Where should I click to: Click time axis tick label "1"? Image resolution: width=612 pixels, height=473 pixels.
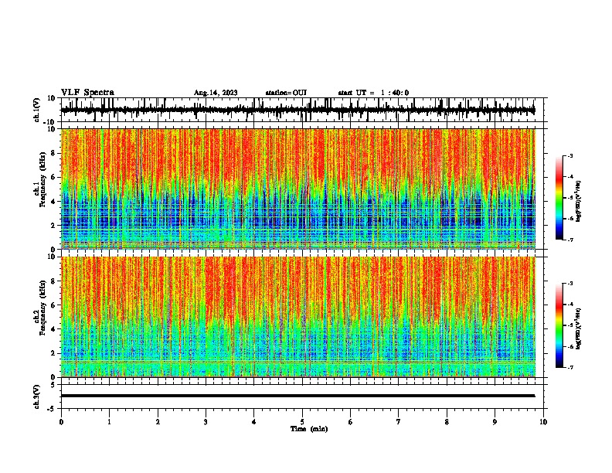tap(109, 422)
